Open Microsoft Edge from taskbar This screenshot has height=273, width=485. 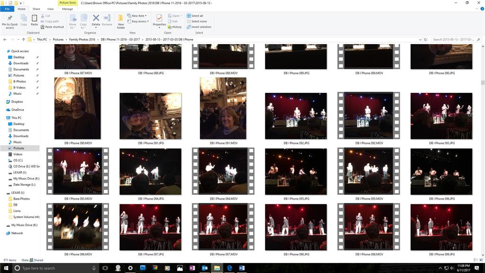point(230,268)
